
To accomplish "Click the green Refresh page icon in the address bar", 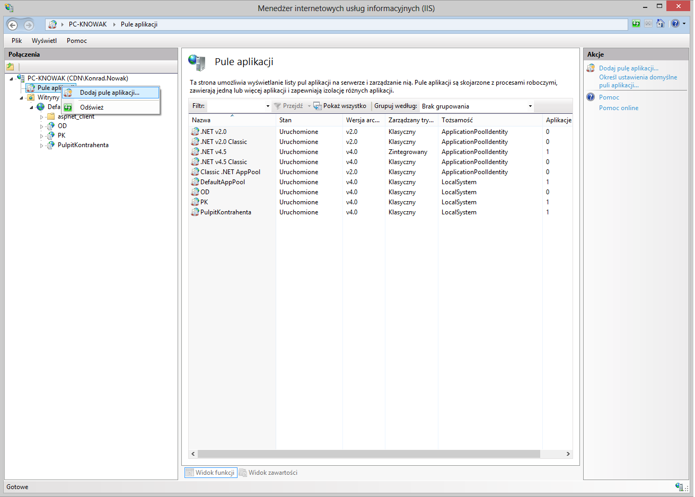I will coord(636,24).
